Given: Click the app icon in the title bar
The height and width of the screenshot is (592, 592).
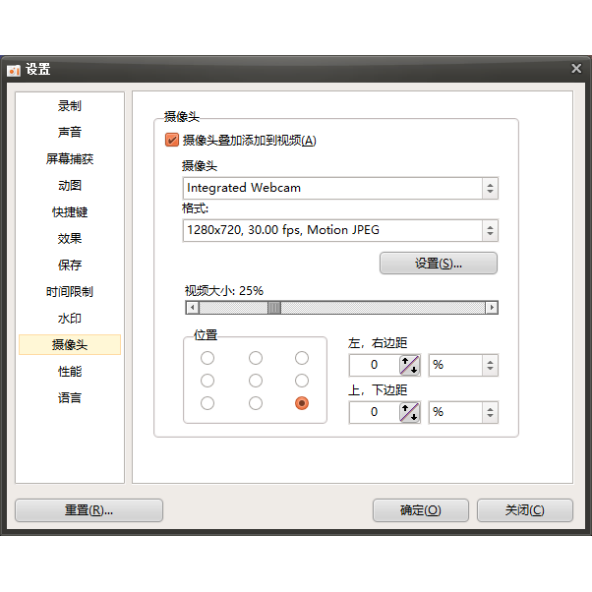Looking at the screenshot, I should [14, 70].
